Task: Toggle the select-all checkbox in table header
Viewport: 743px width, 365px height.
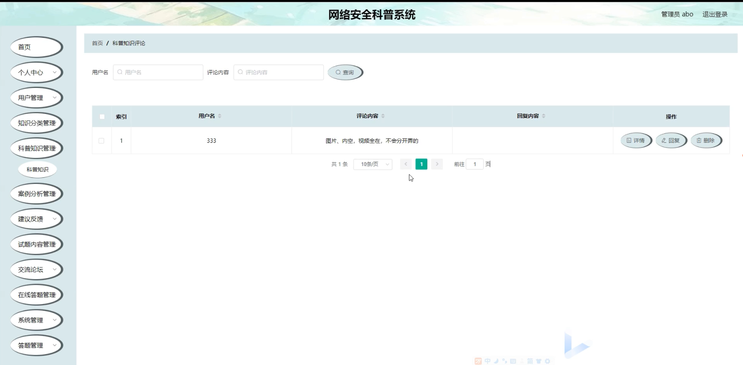Action: 102,116
